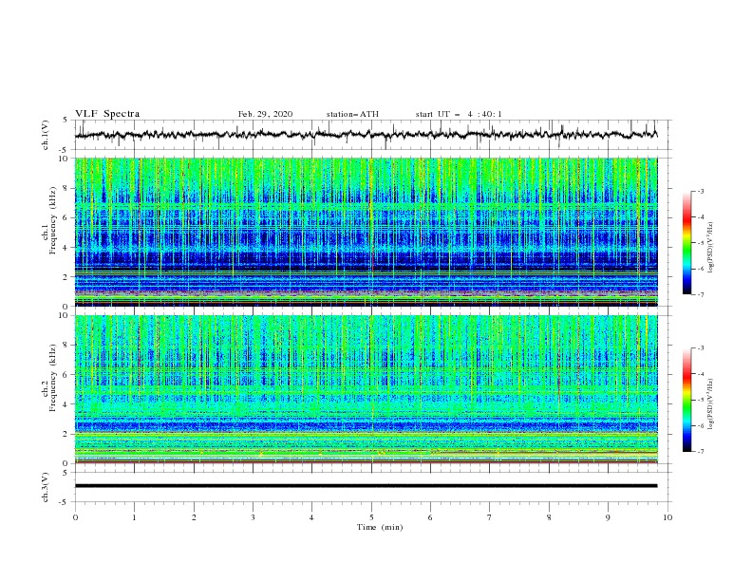
Task: Click the ch.2 PSD color bar
Action: coord(686,400)
